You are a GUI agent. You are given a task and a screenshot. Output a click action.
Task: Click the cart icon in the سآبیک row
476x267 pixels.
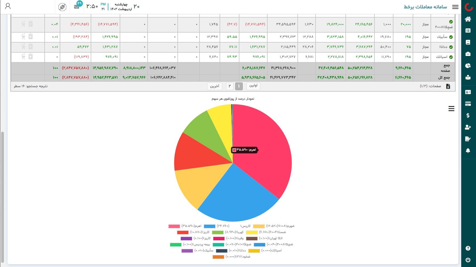(x=23, y=36)
